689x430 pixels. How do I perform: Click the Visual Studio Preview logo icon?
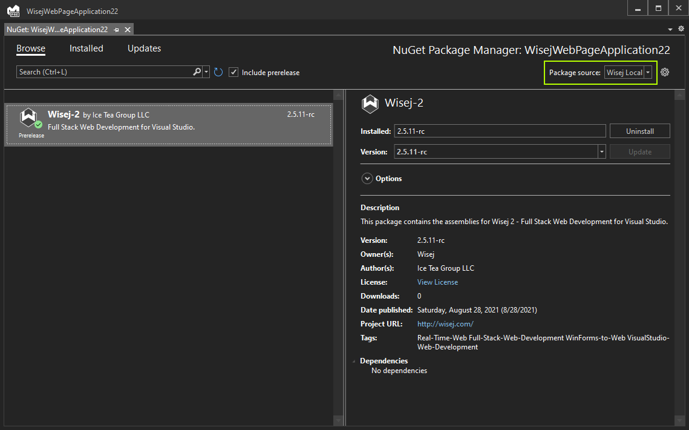coord(14,10)
